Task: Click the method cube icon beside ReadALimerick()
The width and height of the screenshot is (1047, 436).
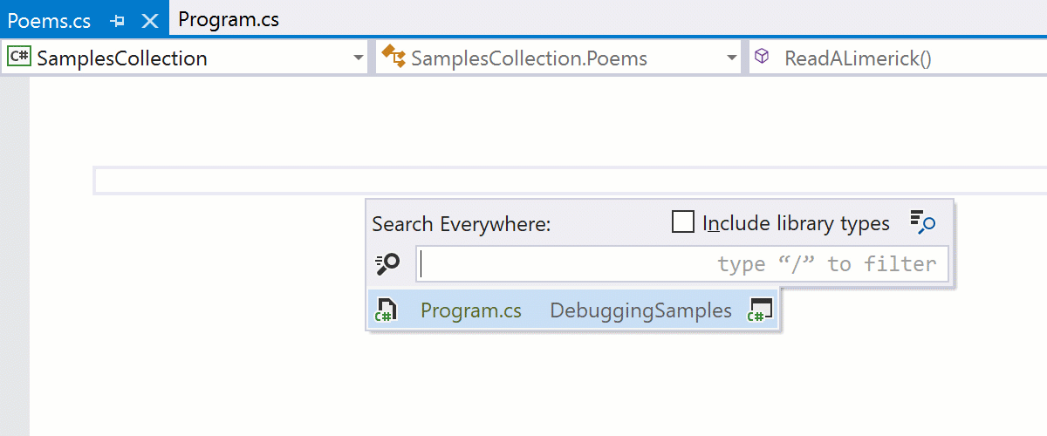Action: pyautogui.click(x=762, y=58)
